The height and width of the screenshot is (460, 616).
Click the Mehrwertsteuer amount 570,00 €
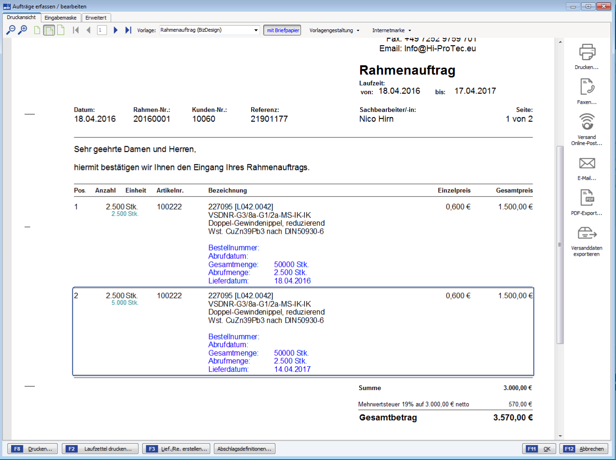click(x=520, y=404)
